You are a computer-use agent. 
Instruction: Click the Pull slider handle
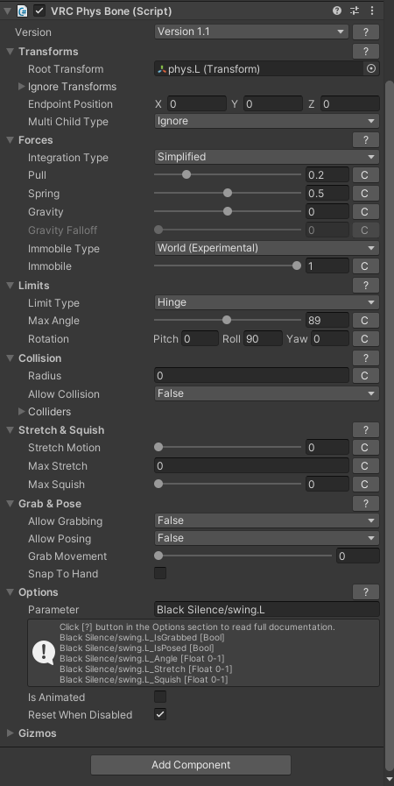(x=186, y=174)
